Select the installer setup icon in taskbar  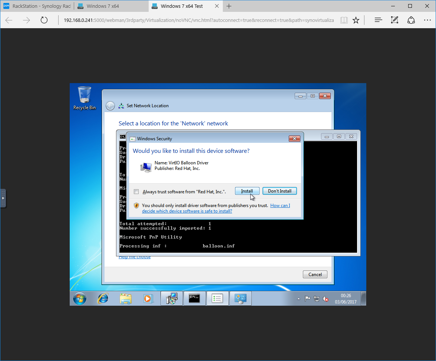172,298
